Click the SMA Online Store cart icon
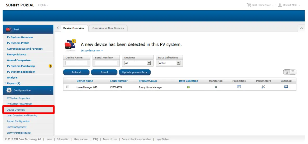The height and width of the screenshot is (144, 308). coord(249,5)
